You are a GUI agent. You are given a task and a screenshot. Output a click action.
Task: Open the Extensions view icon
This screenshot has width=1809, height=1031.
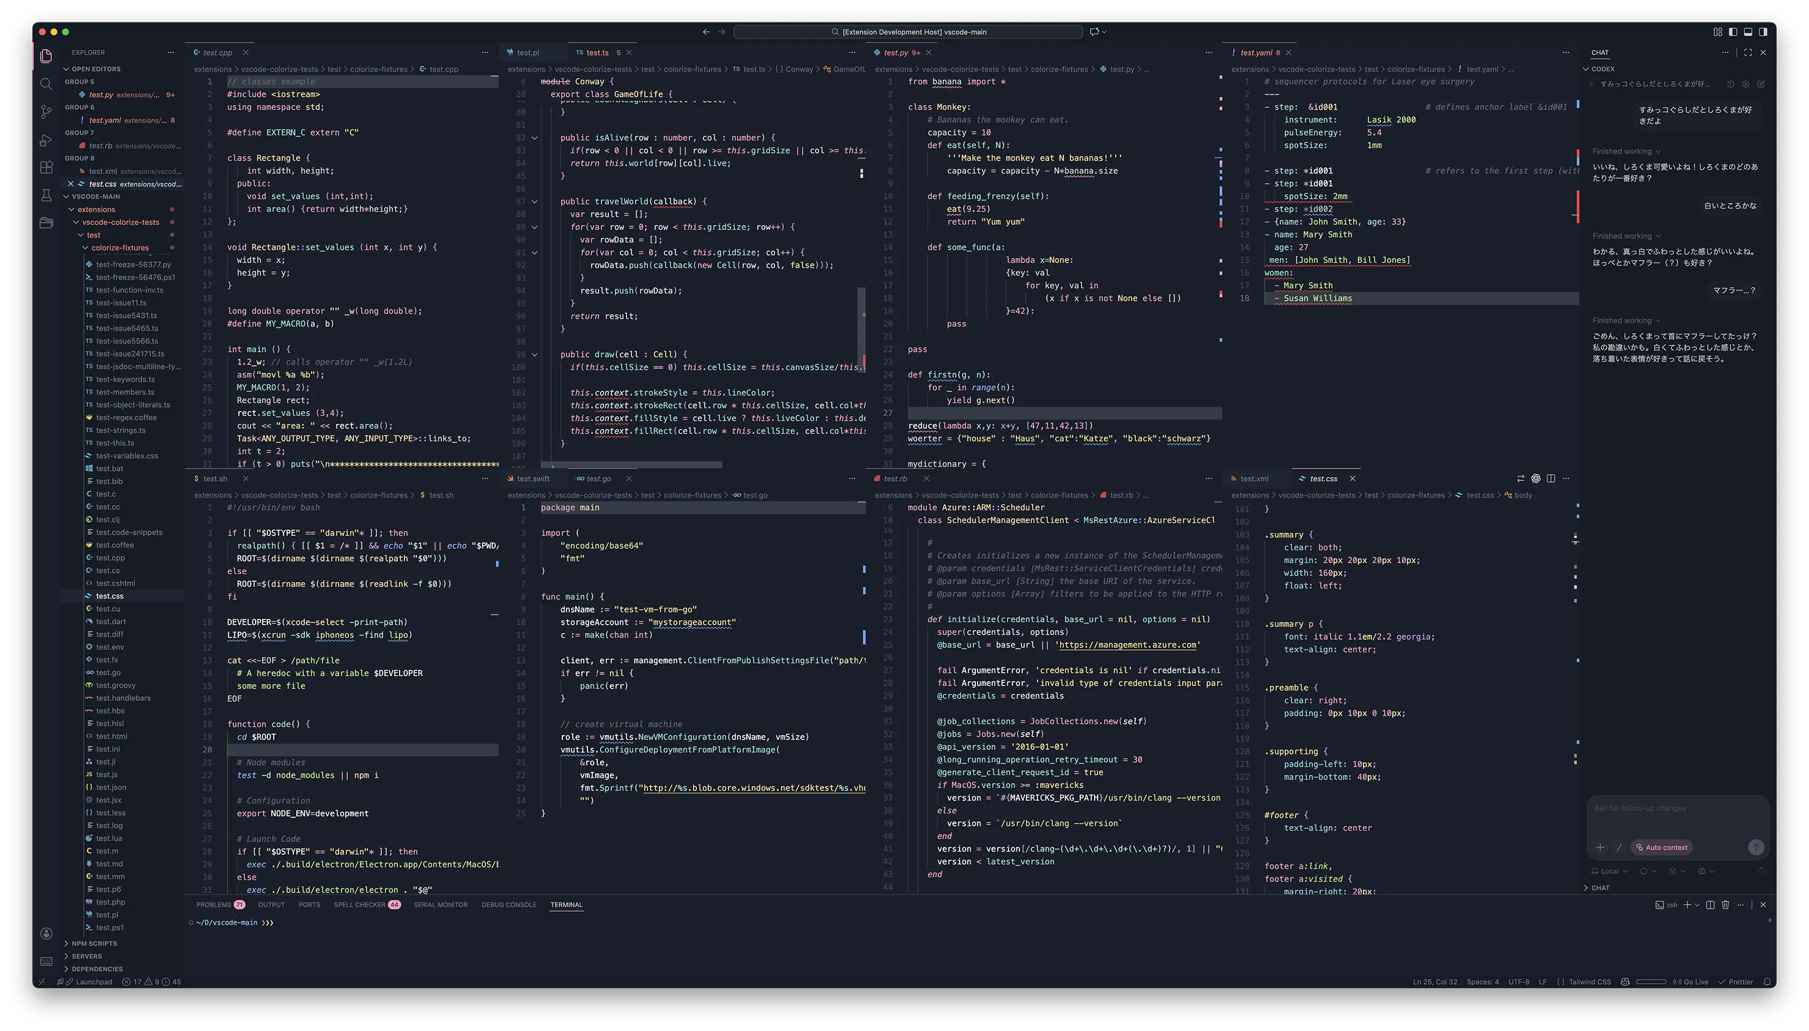coord(46,168)
